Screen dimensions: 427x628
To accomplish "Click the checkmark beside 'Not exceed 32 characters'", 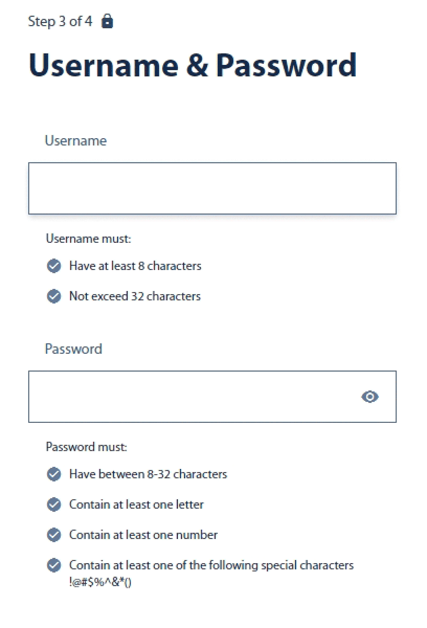I will point(54,296).
